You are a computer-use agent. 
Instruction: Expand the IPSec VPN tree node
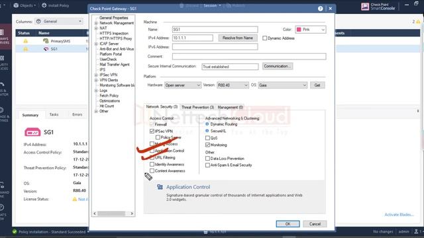(96, 75)
